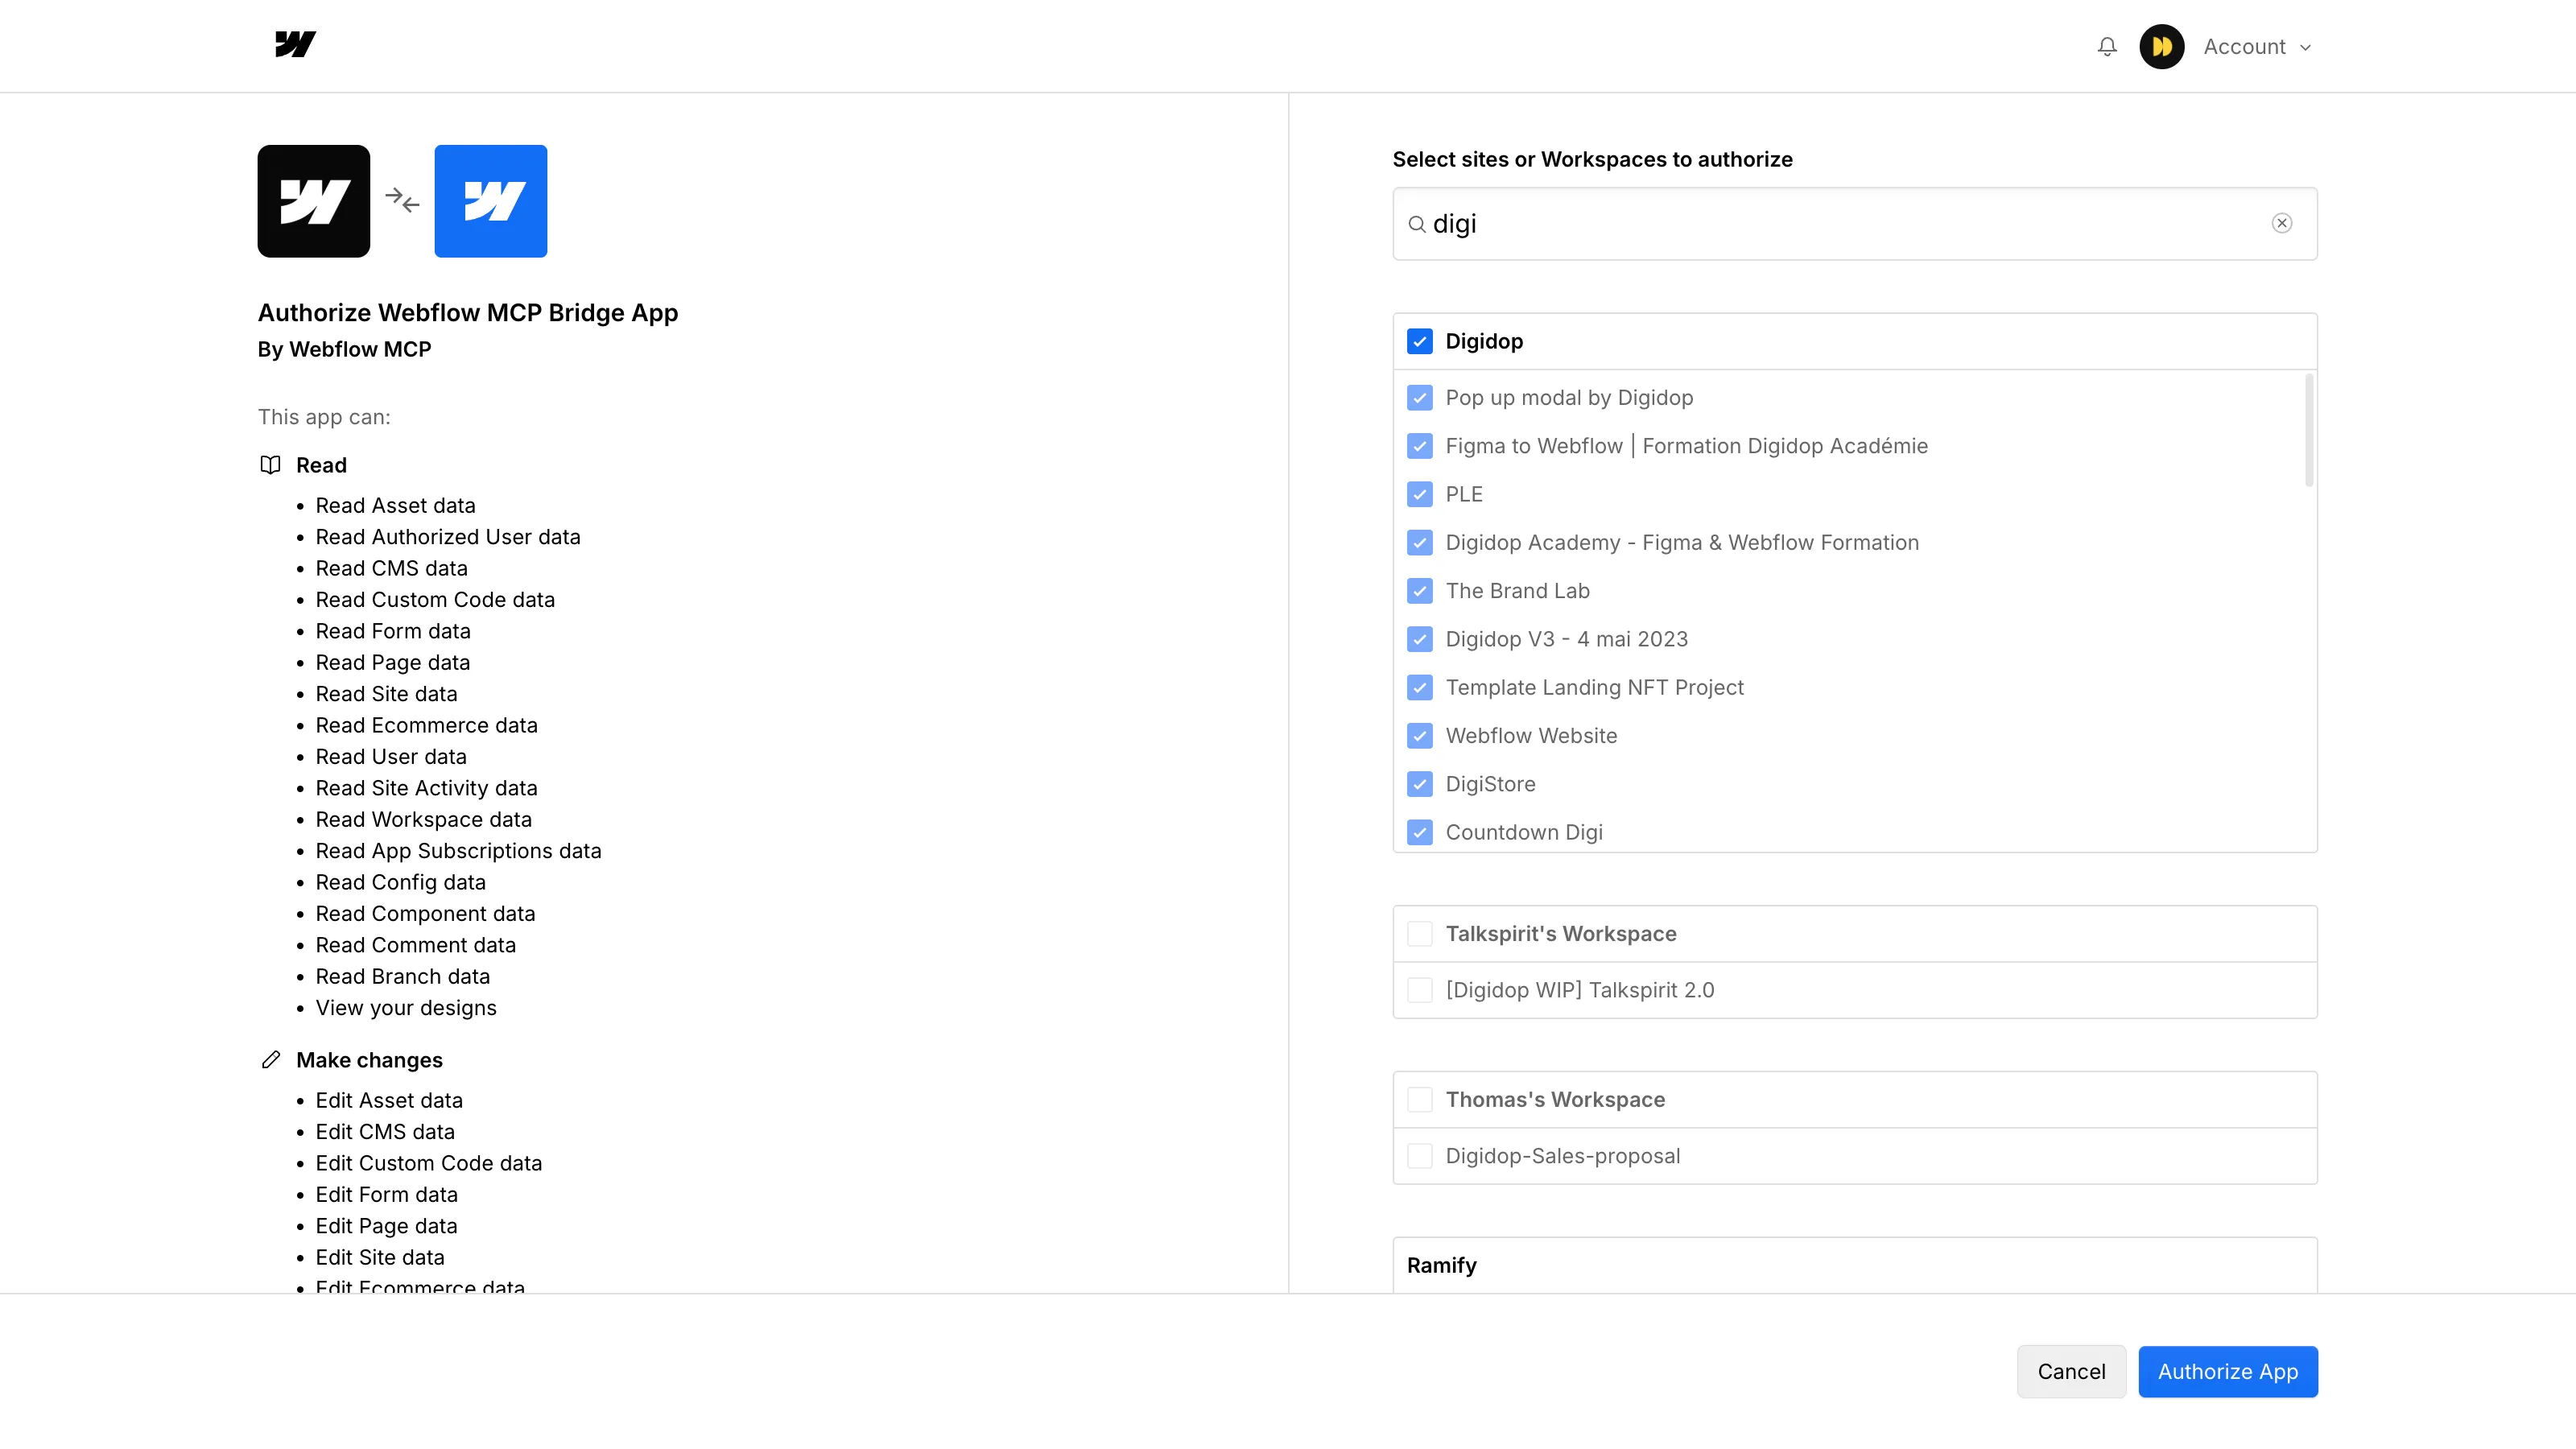Click Edit Custom Code data permission
Image resolution: width=2576 pixels, height=1449 pixels.
point(429,1164)
